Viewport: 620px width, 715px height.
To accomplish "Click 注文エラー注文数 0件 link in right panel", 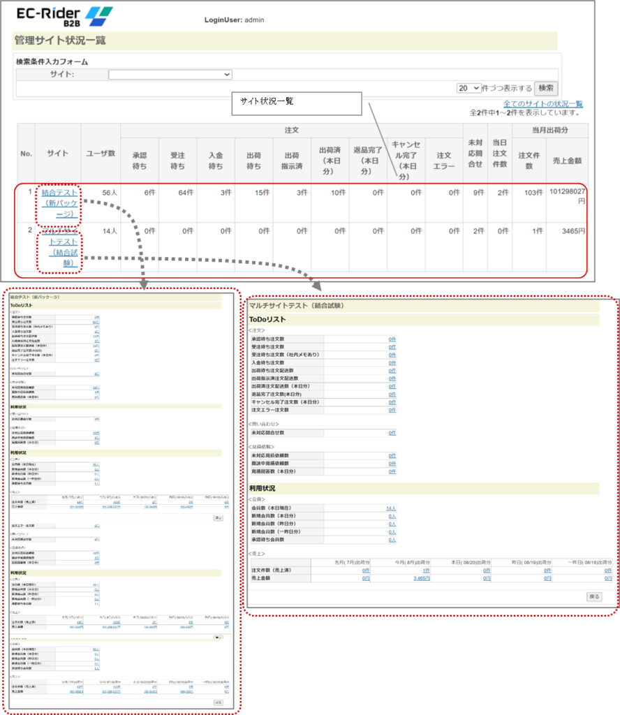I will click(x=392, y=410).
